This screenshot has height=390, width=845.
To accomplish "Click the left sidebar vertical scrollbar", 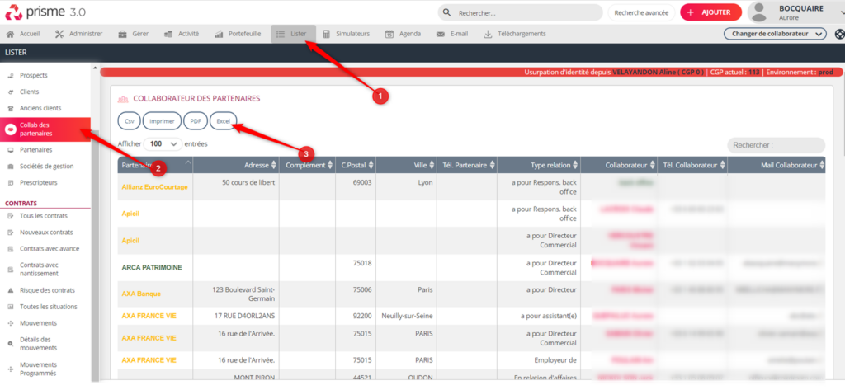I will click(96, 247).
